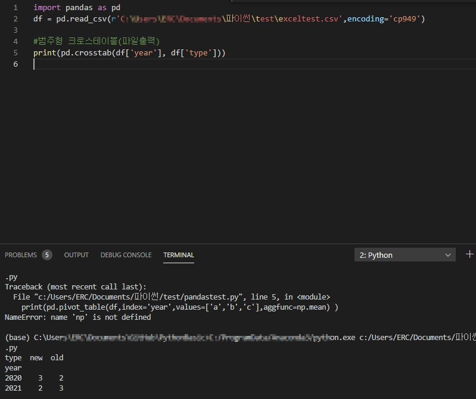Image resolution: width=476 pixels, height=399 pixels.
Task: Click 'pandas' module name on line 1
Action: 79,8
